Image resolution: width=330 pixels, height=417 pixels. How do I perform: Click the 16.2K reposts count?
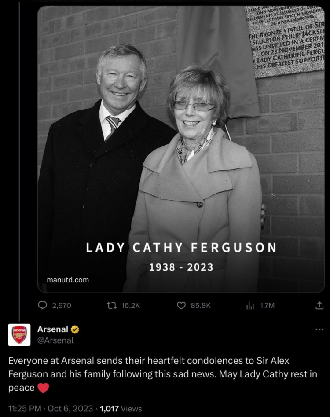click(x=130, y=305)
